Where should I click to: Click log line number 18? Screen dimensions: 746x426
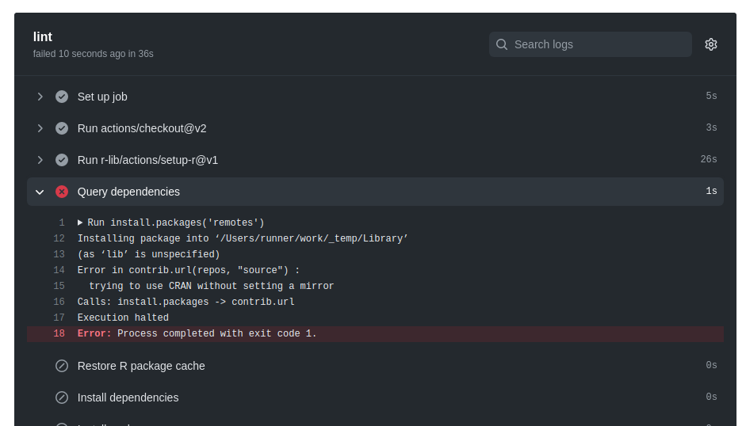[x=59, y=333]
